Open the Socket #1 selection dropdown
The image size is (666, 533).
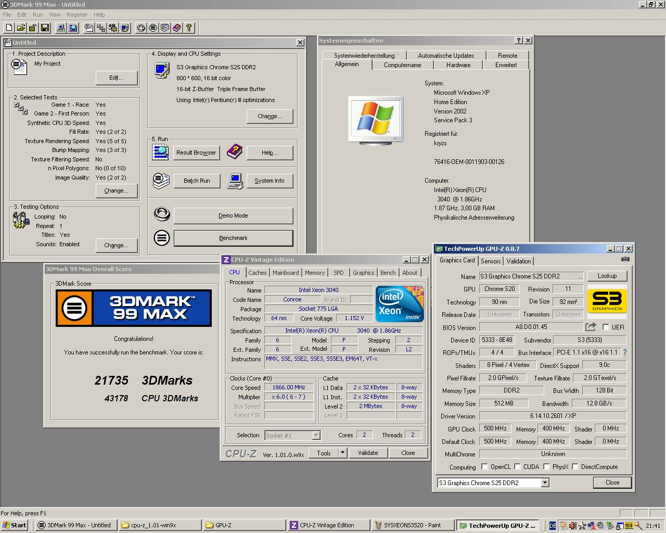tap(316, 435)
